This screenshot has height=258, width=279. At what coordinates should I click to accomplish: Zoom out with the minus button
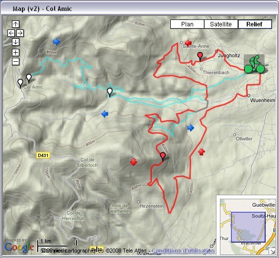pyautogui.click(x=16, y=62)
